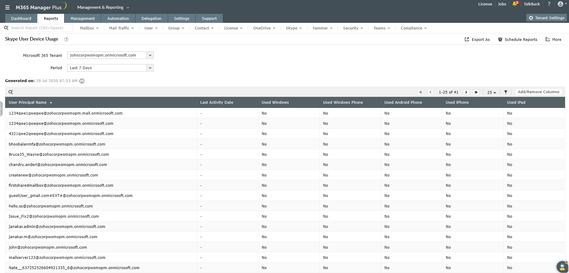Open the hamburger navigation menu

click(8, 8)
